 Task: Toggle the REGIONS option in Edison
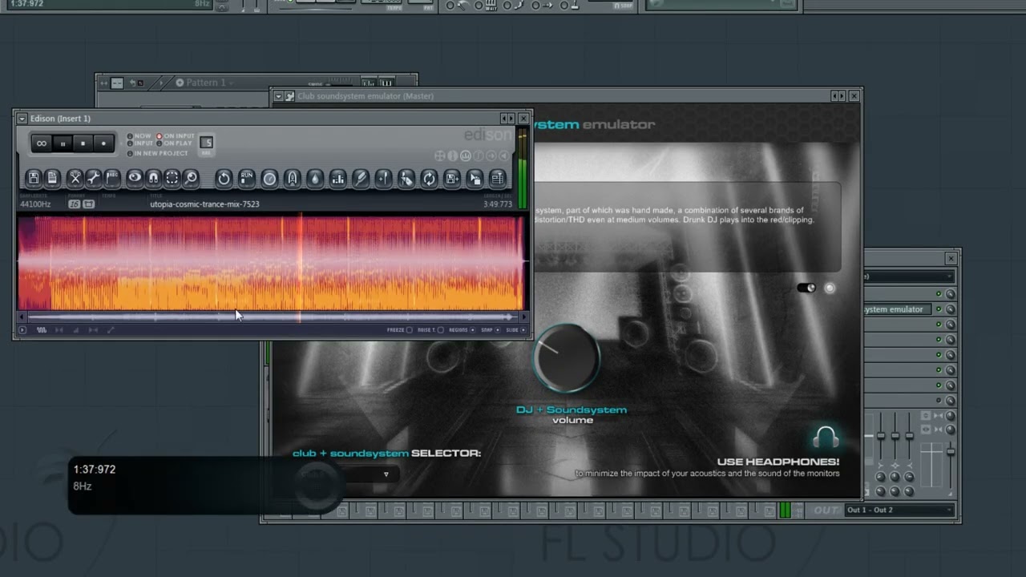pos(462,330)
